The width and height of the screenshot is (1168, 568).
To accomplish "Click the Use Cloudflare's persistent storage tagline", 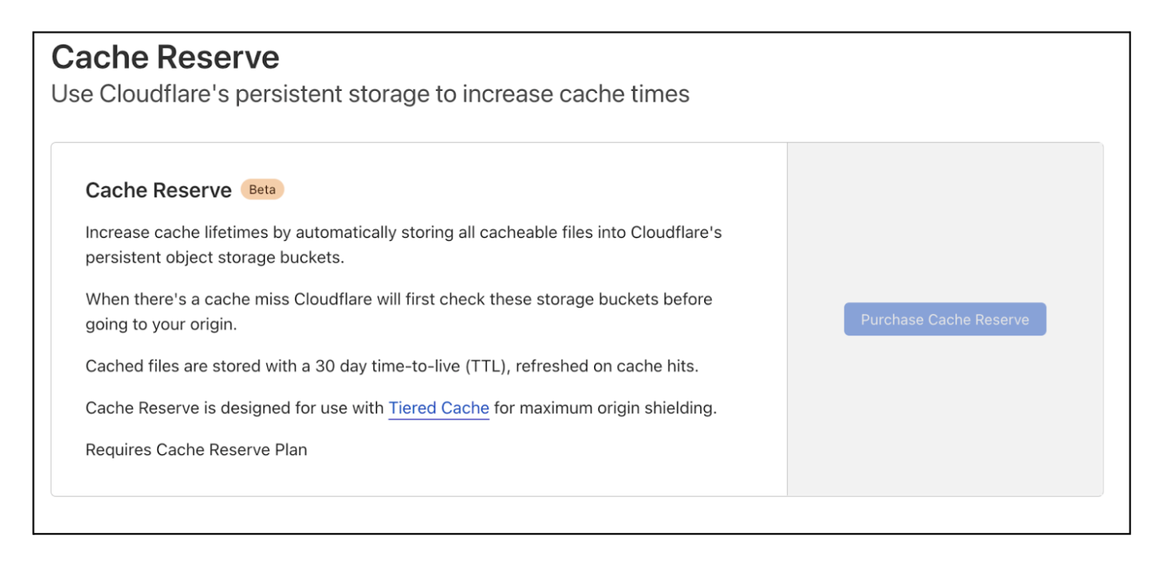I will tap(369, 94).
